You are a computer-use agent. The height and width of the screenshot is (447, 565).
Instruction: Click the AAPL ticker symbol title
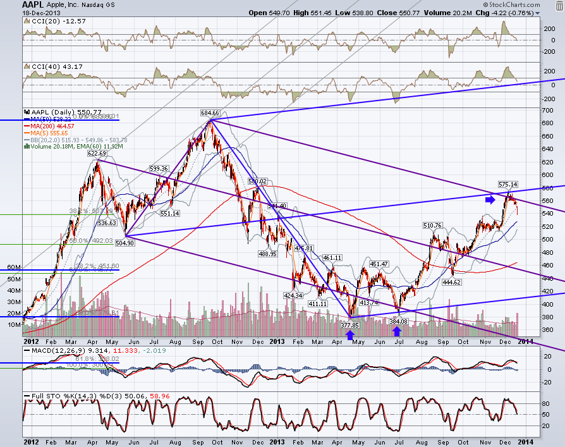(x=33, y=4)
